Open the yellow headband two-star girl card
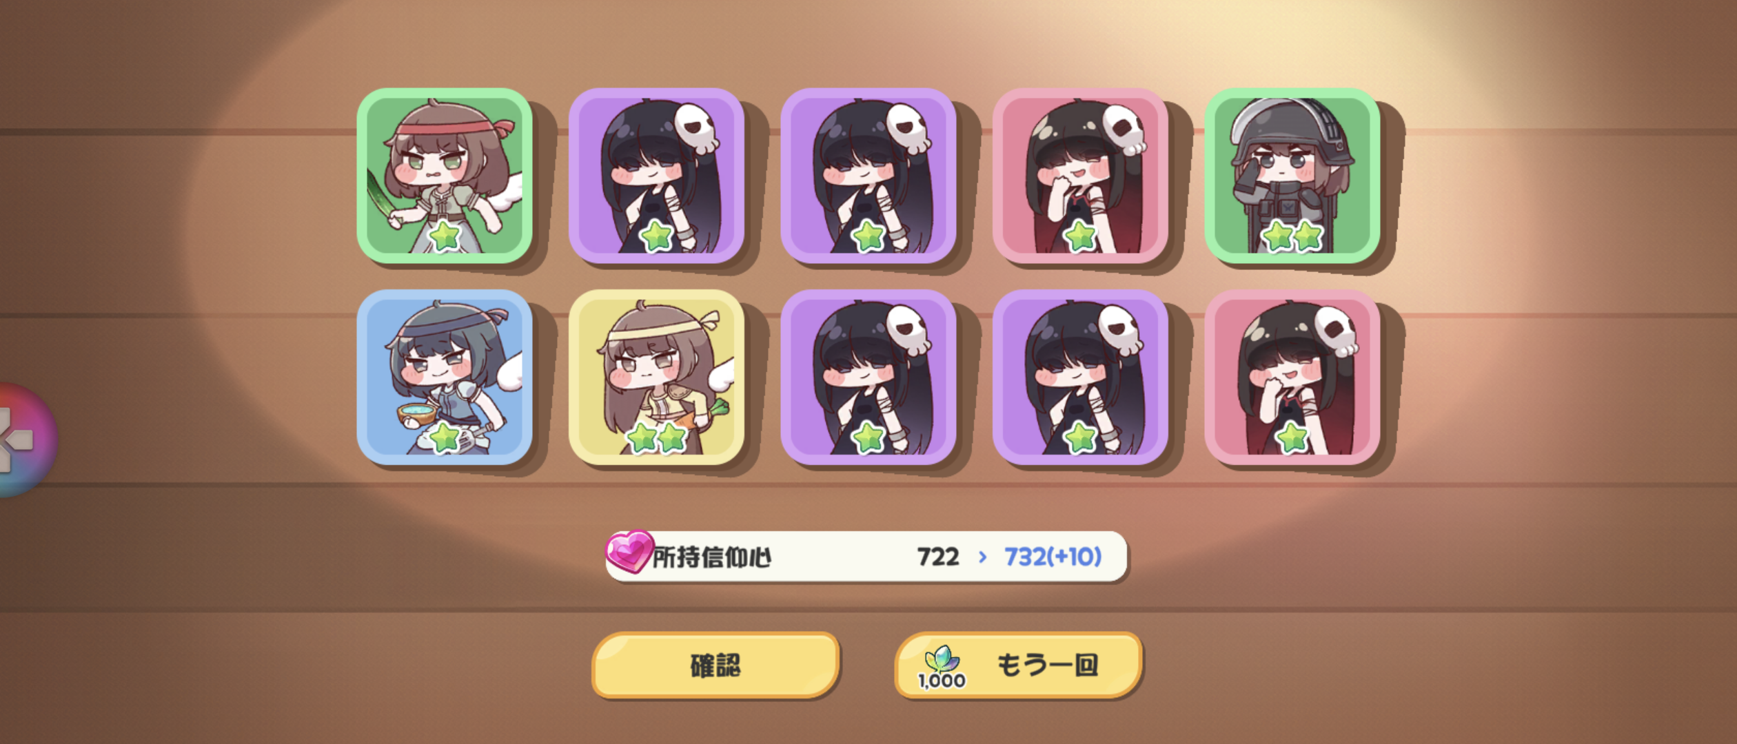The height and width of the screenshot is (744, 1737). coord(656,377)
